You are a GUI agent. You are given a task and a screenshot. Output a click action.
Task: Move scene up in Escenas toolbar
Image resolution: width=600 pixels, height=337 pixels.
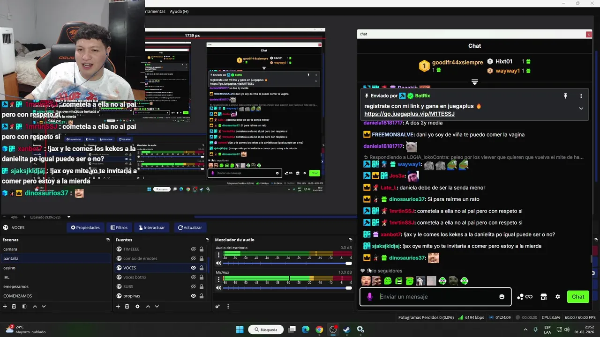(x=35, y=307)
